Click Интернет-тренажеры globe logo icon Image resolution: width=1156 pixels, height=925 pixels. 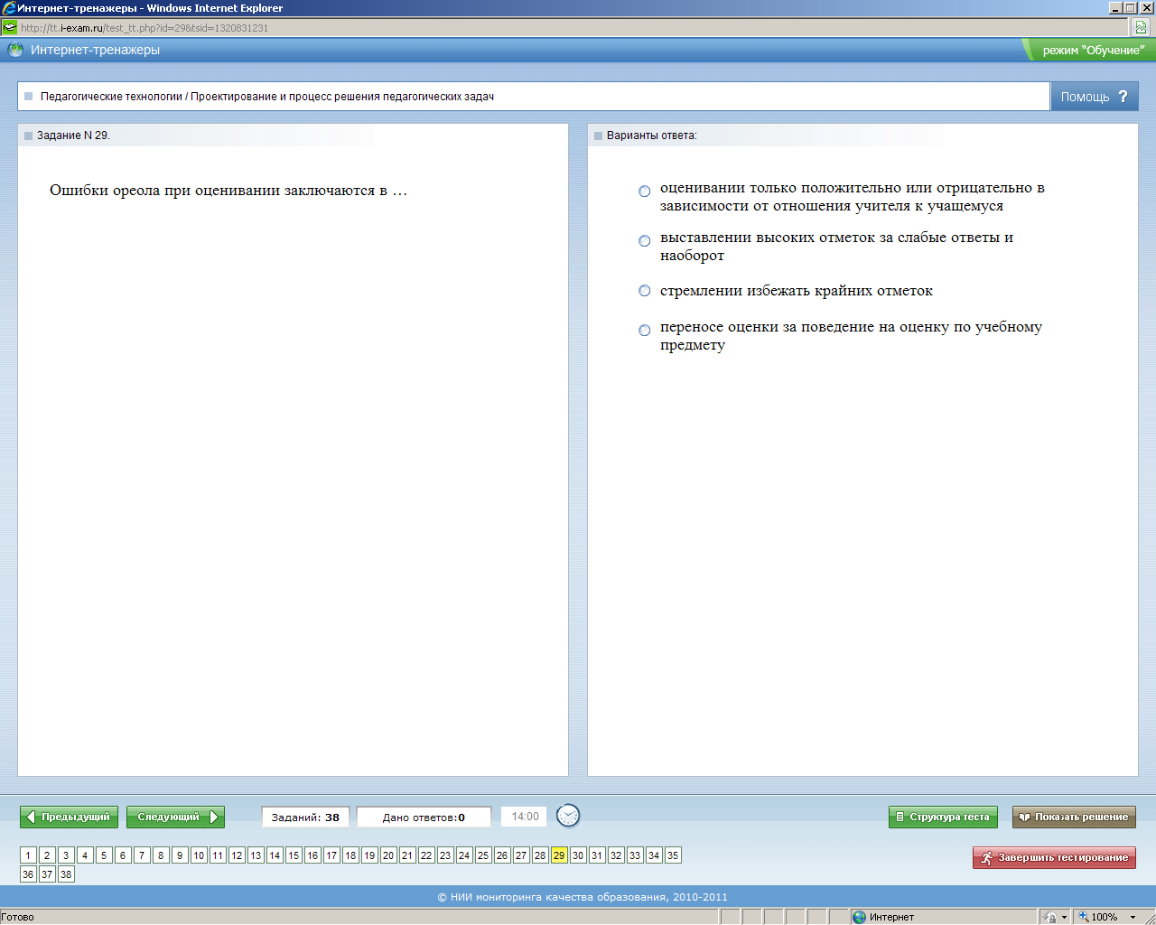[15, 50]
